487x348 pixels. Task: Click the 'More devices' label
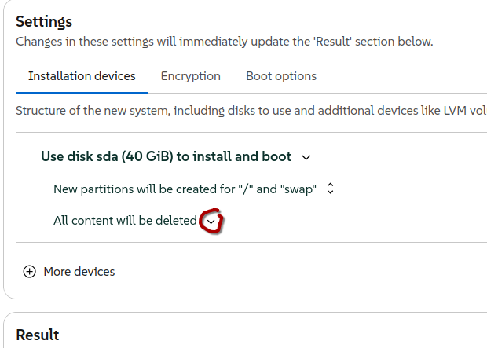coord(79,272)
